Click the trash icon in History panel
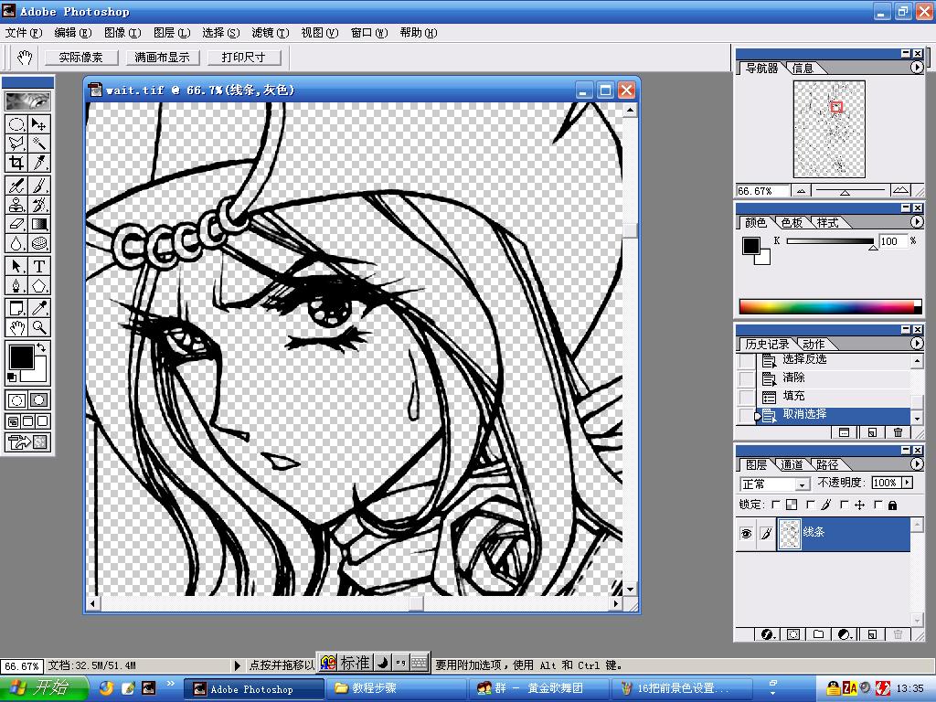 [x=898, y=432]
